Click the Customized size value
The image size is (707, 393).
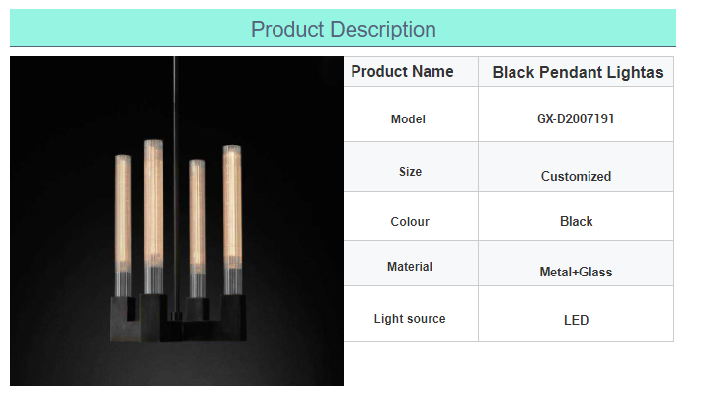click(x=576, y=176)
